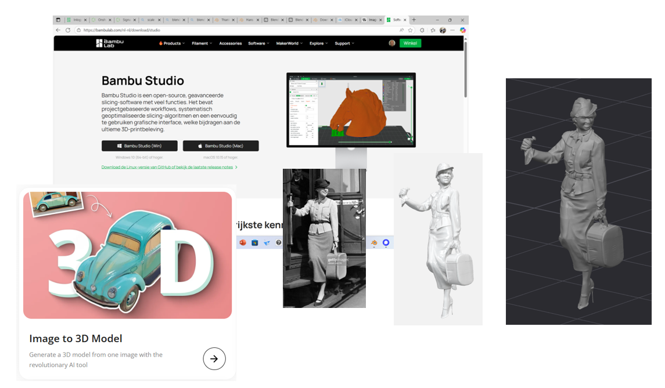Screen dimensions: 665x388
Task: Bookmark this page with the star icon
Action: coord(410,30)
